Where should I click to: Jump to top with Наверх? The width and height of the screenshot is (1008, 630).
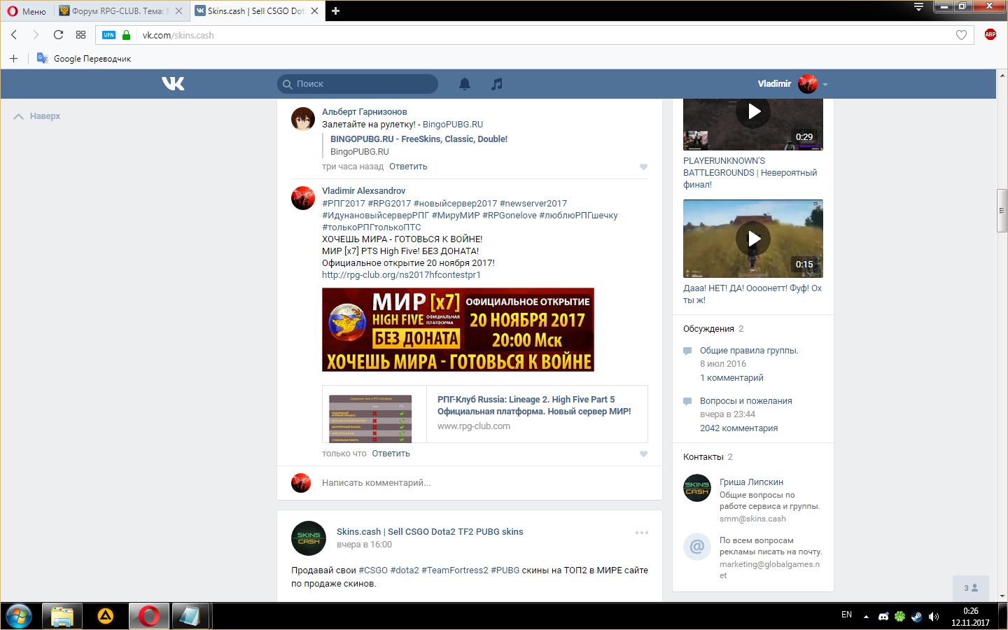point(37,116)
